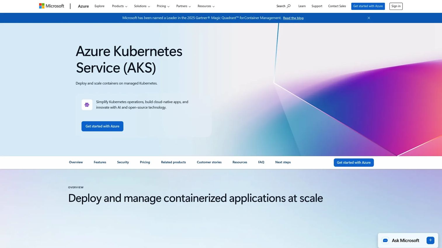Click the Gartner Magic Quadrant announcement text
442x248 pixels.
(202, 18)
